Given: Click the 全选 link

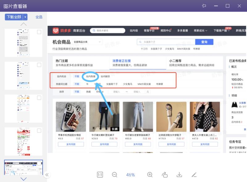Looking at the screenshot, I should click(39, 17).
